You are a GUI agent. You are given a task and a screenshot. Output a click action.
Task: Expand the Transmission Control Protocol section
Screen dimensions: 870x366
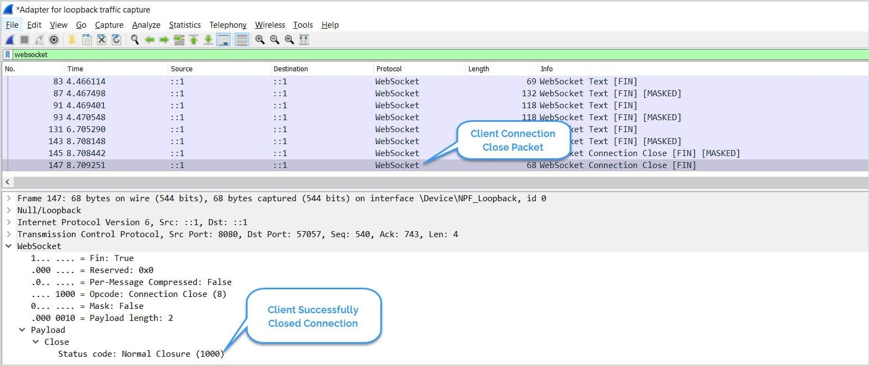(9, 234)
